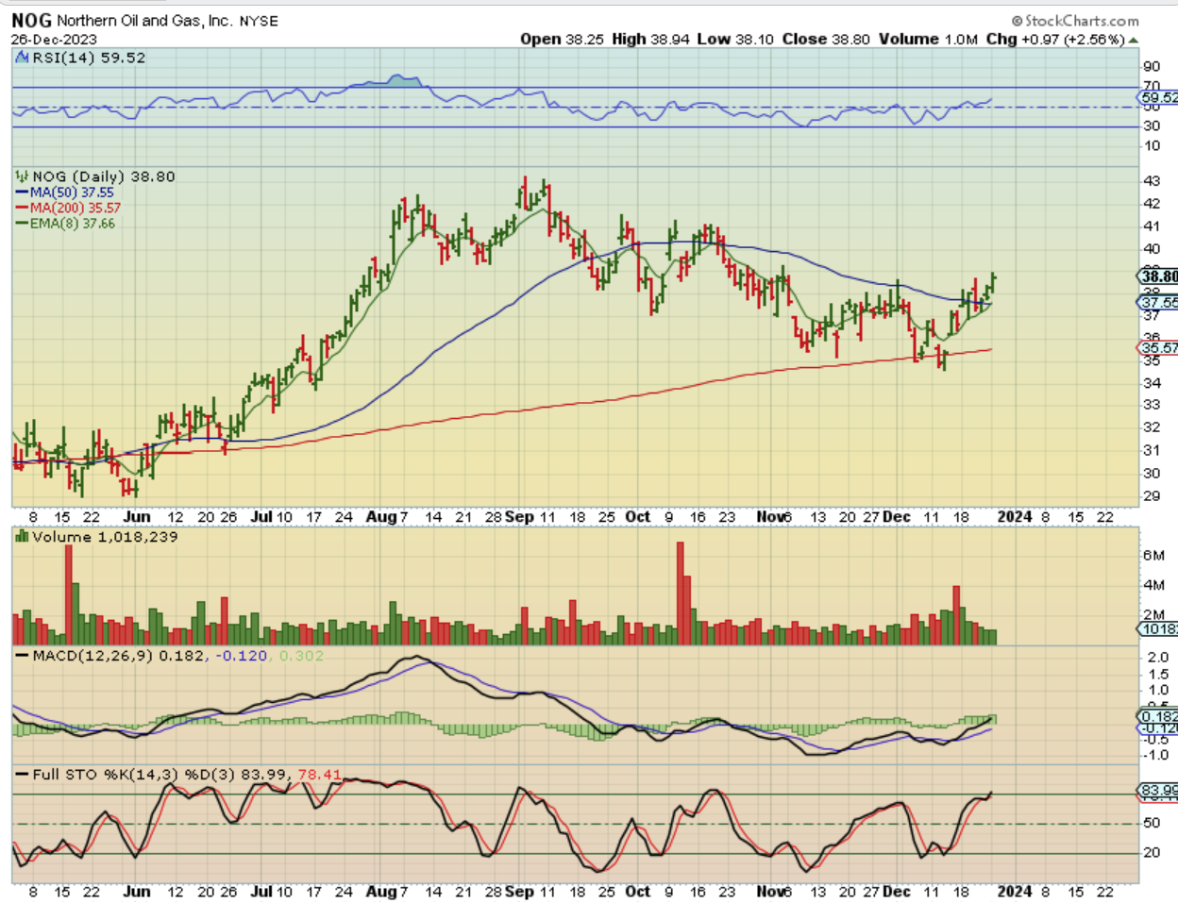The height and width of the screenshot is (903, 1178).
Task: Click the Chg +0.97 (+2.56%) value
Action: coord(1056,39)
